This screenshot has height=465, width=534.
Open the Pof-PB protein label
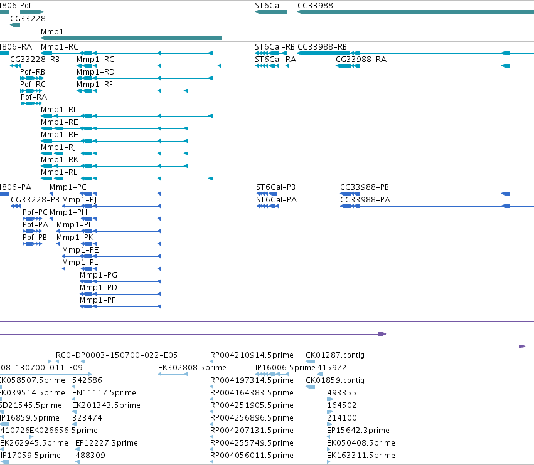click(35, 238)
